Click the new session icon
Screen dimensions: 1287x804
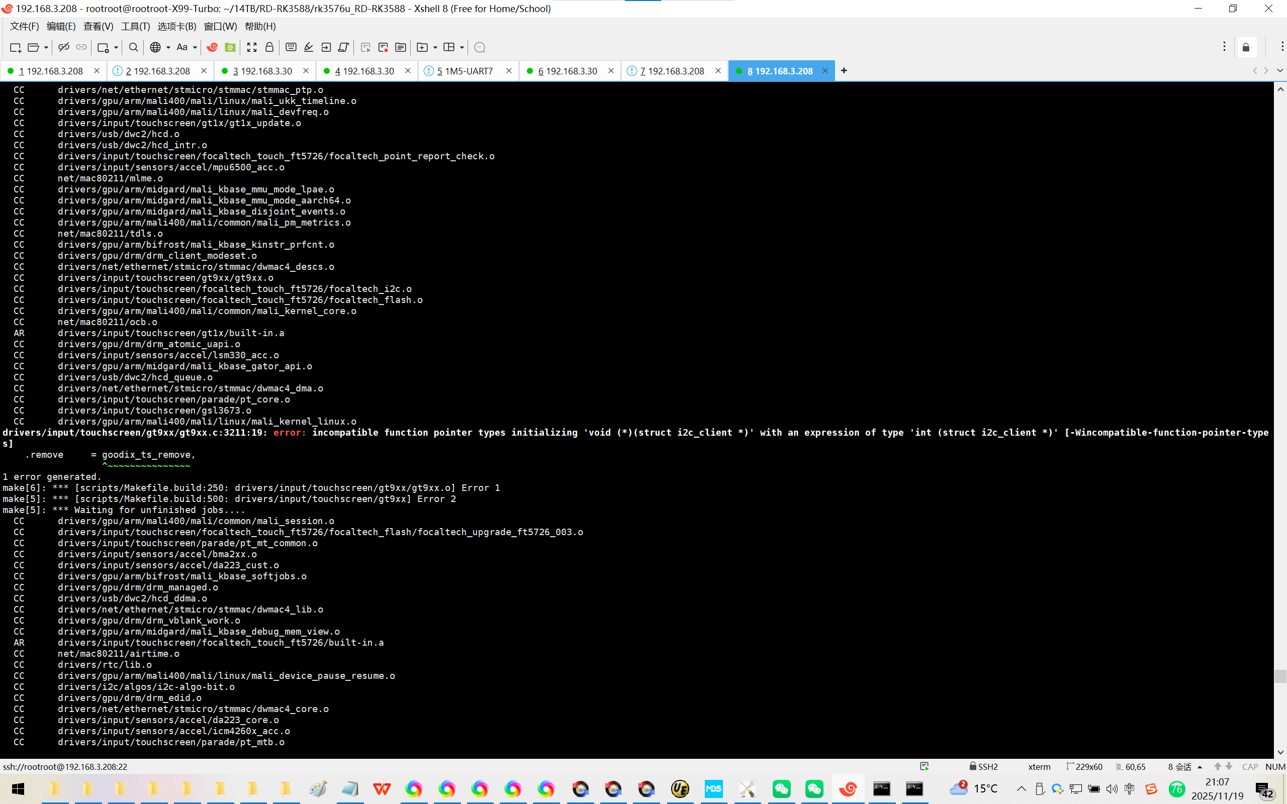click(15, 47)
